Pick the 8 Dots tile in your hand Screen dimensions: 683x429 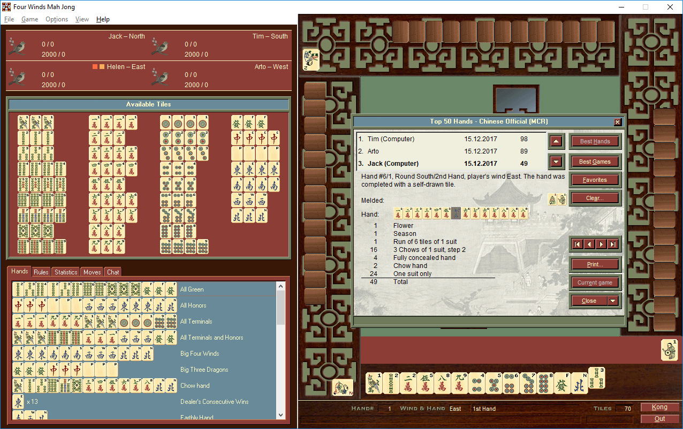(545, 384)
